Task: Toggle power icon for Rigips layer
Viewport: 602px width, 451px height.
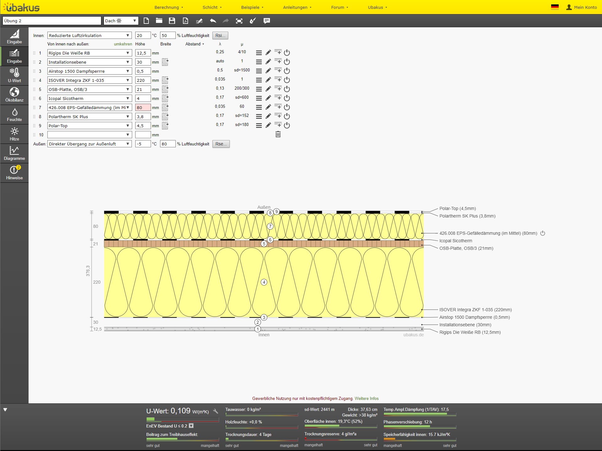Action: [x=287, y=53]
